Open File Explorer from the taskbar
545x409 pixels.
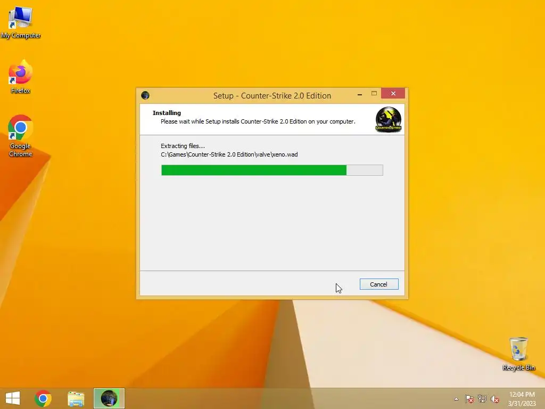pyautogui.click(x=76, y=398)
